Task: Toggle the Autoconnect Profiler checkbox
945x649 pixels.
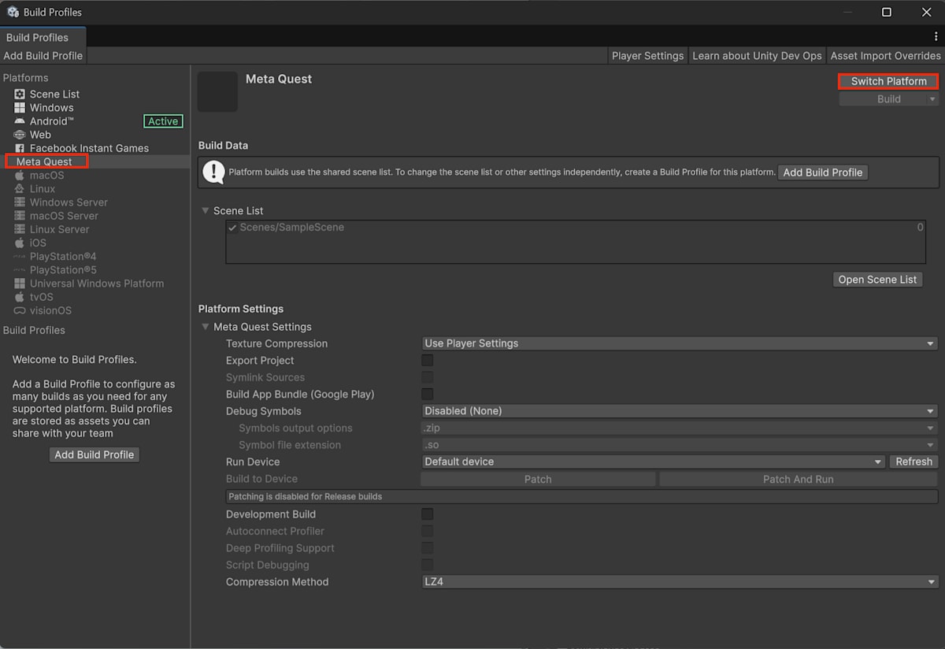Action: click(x=428, y=532)
